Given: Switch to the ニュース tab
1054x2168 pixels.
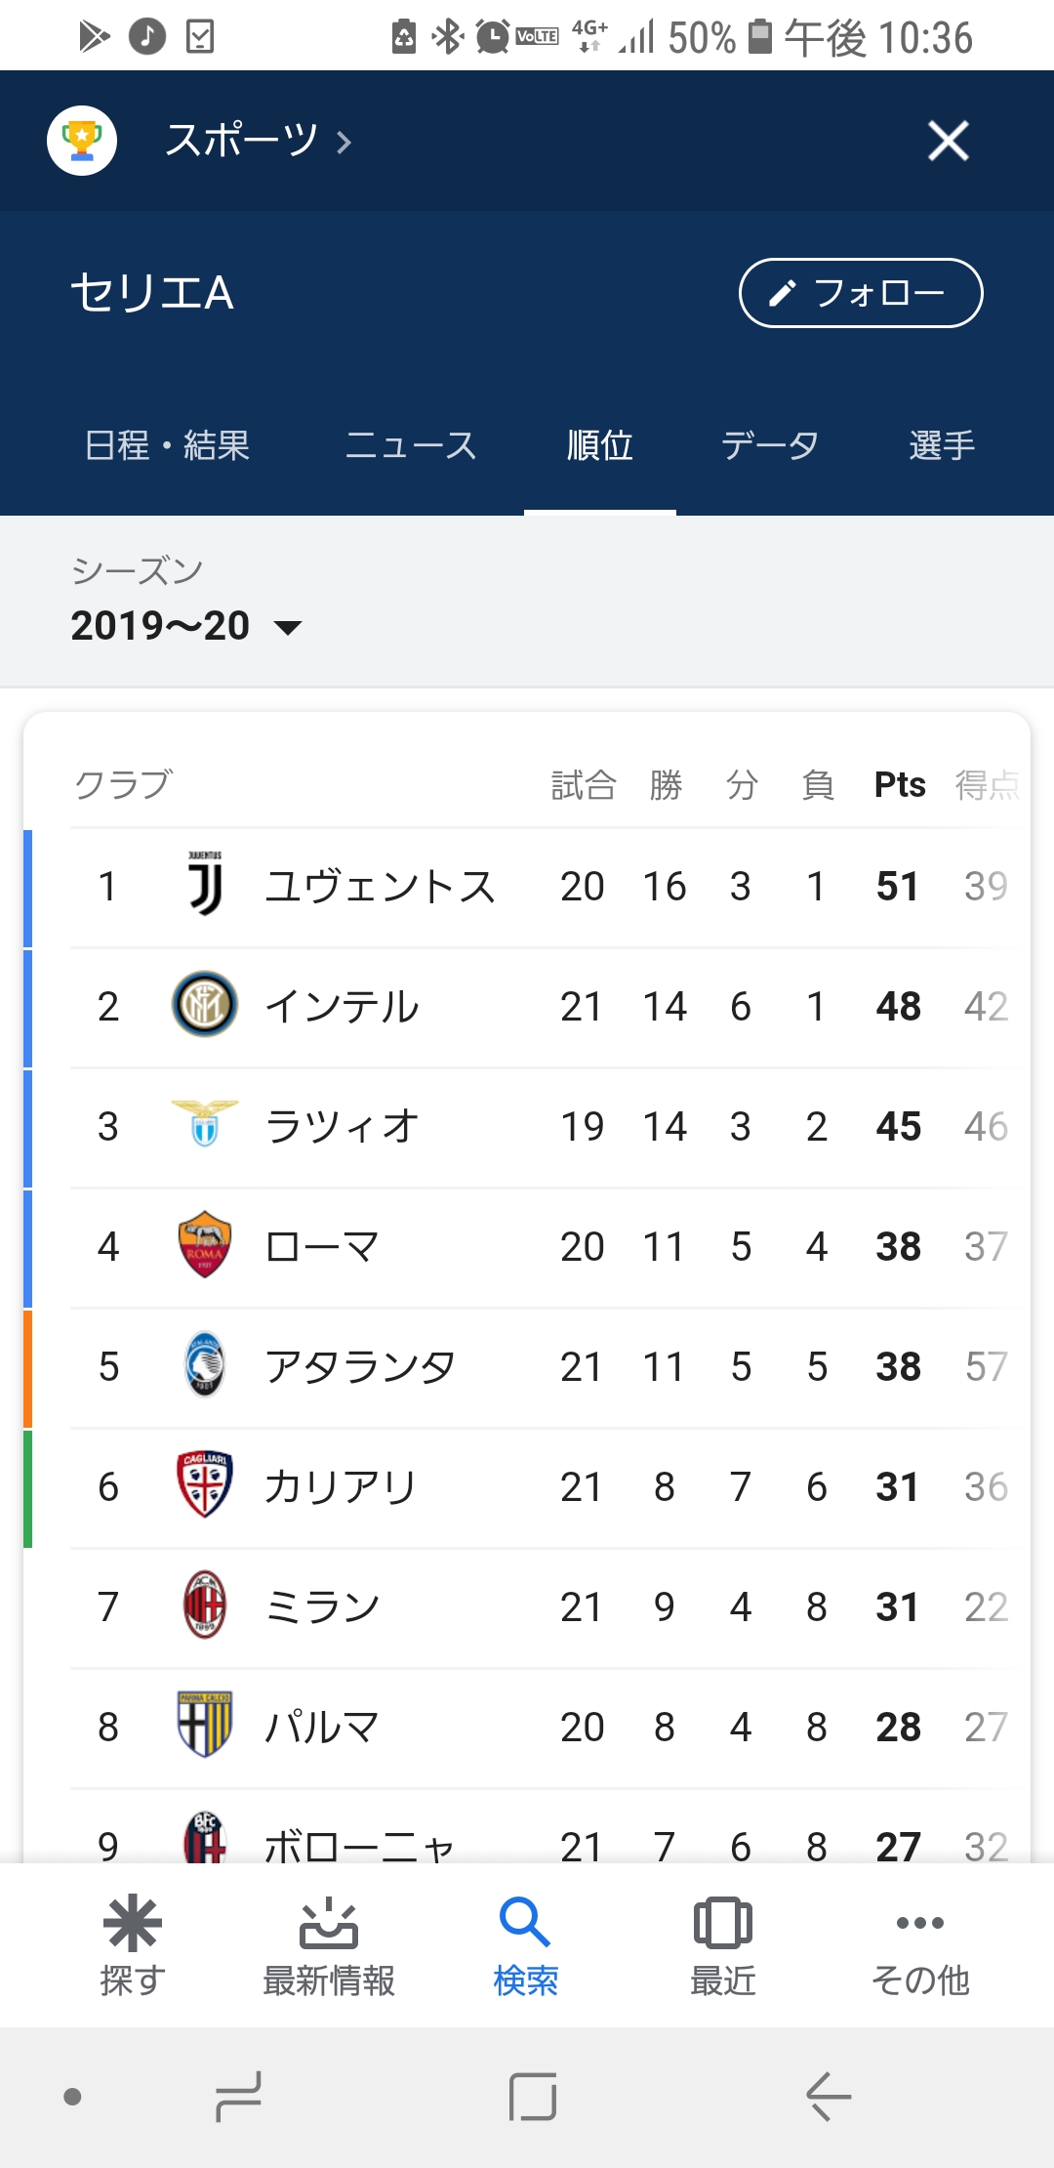Looking at the screenshot, I should [x=411, y=445].
